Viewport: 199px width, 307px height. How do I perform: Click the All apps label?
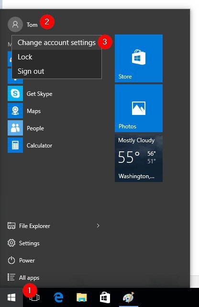click(x=29, y=278)
